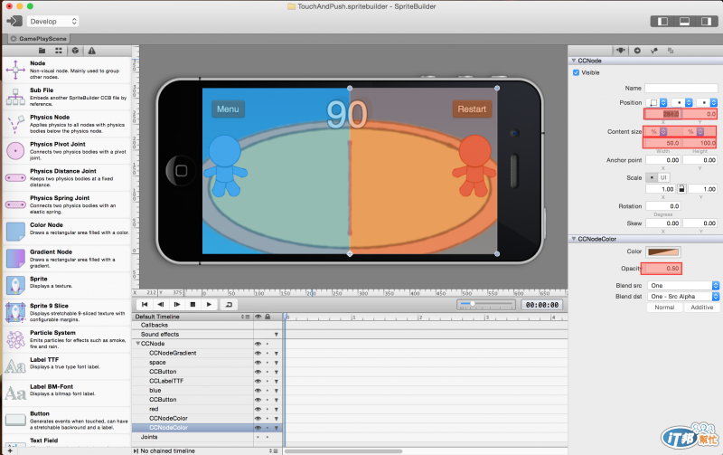Toggle the bottom timeline panel button
Viewport: 723px width, 455px height.
click(685, 21)
